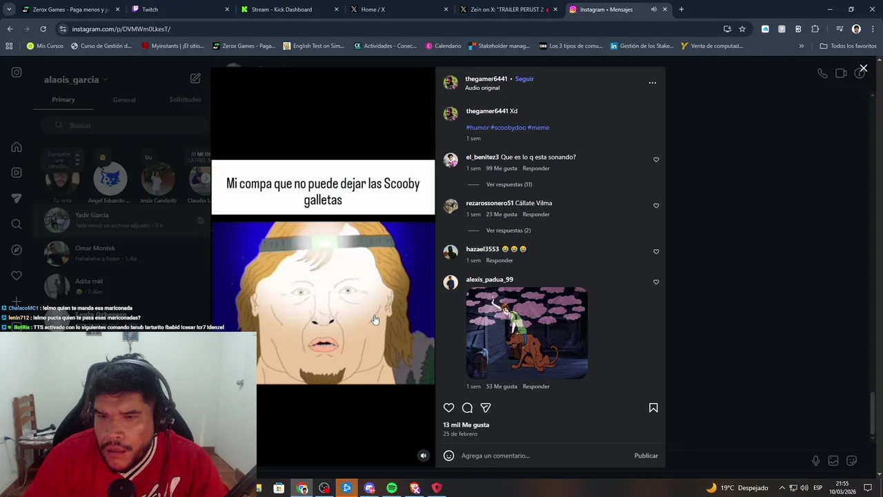Expand the alaois_garcia account switcher
The image size is (883, 497).
pos(76,79)
